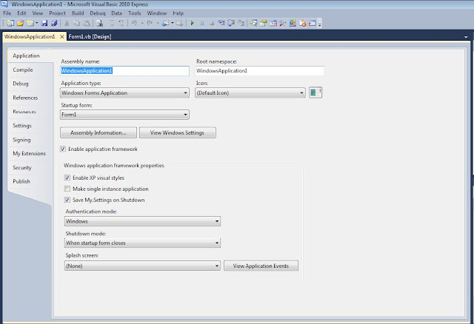Open the Startup form dropdown
Viewport: 474px width, 324px height.
tap(124, 115)
